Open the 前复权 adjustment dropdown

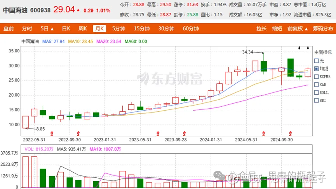click(x=298, y=29)
